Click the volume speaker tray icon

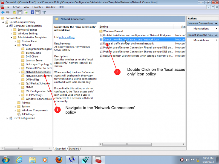(187, 160)
